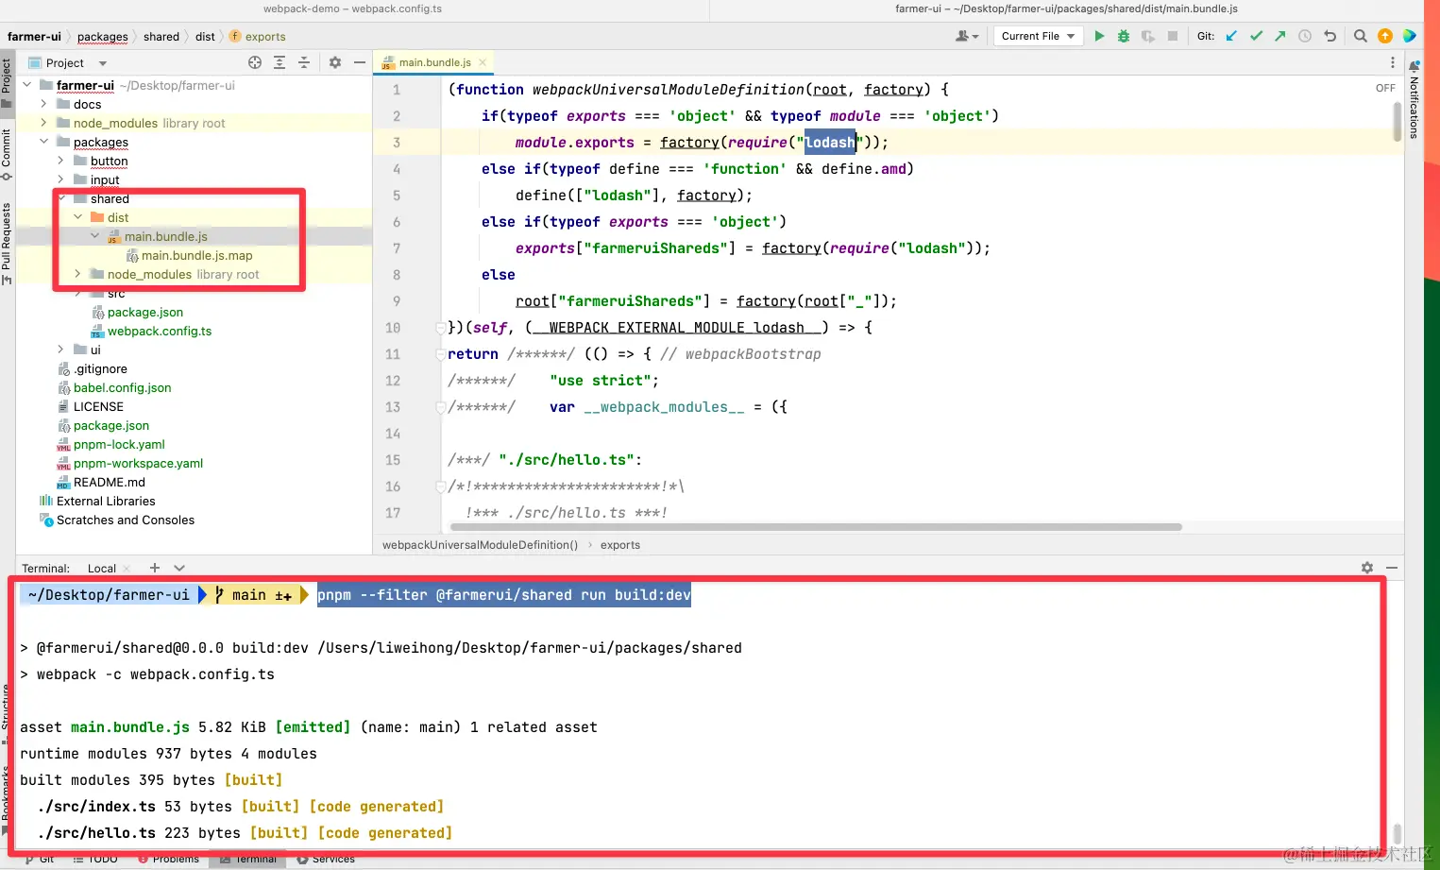Select README.md in project tree

point(109,482)
